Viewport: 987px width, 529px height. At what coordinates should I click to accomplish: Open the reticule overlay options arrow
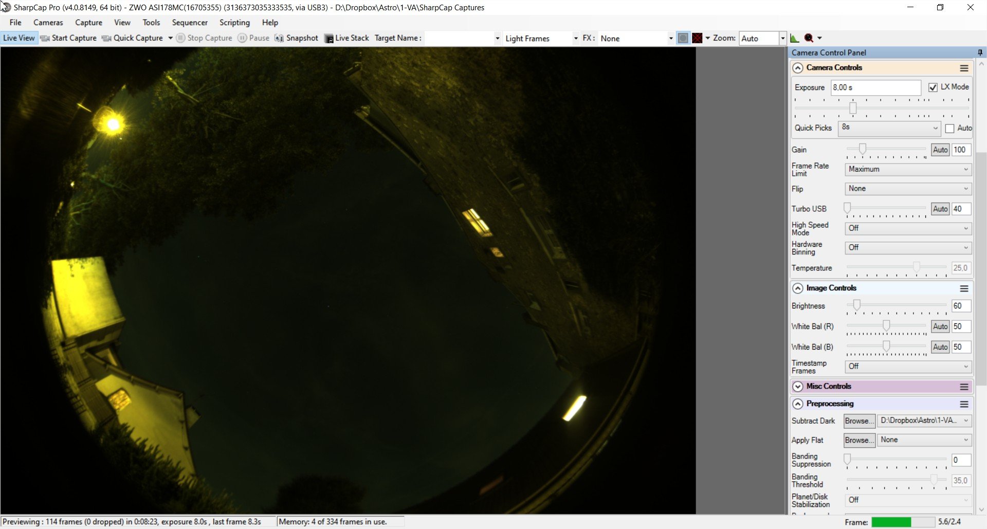708,38
